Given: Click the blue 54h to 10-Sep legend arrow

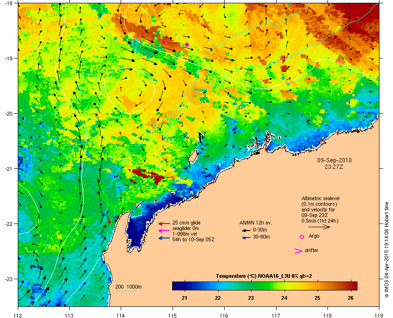Looking at the screenshot, I should click(164, 238).
